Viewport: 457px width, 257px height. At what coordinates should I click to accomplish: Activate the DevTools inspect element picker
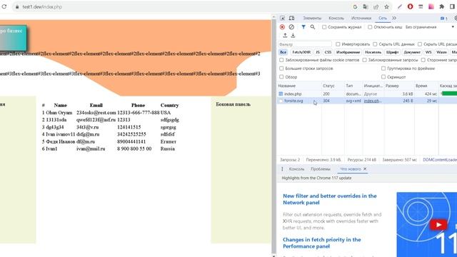[282, 18]
